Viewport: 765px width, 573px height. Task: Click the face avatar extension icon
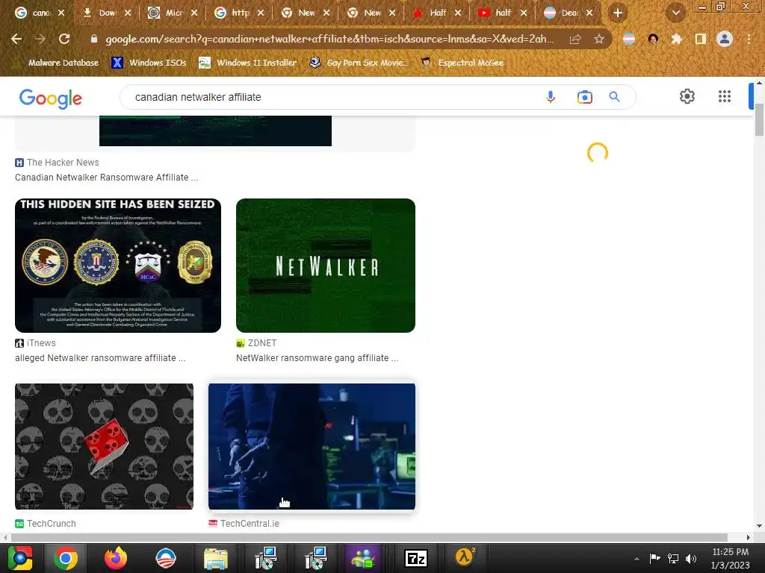[653, 39]
